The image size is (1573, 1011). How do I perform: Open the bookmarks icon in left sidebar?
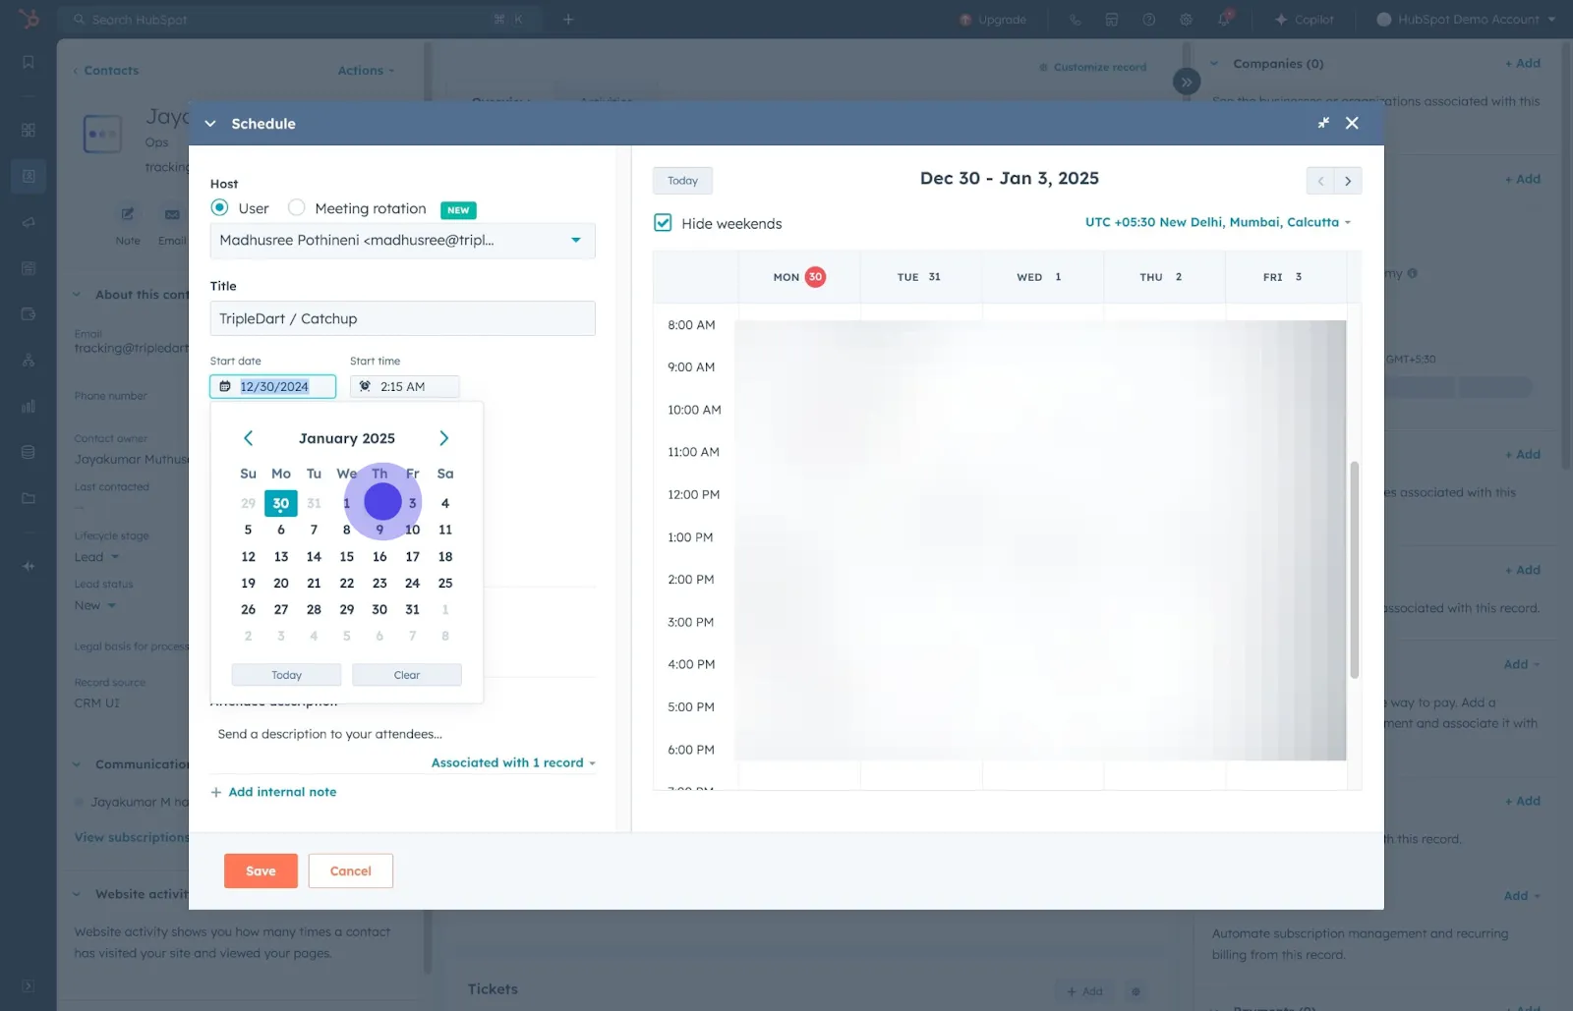(29, 62)
